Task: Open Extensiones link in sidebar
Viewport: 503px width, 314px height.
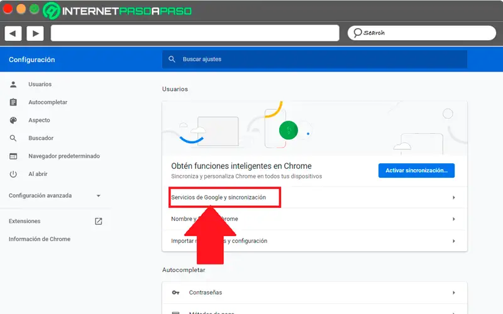Action: coord(25,221)
